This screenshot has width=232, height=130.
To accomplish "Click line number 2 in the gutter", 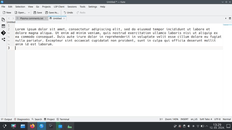I will (9, 29).
